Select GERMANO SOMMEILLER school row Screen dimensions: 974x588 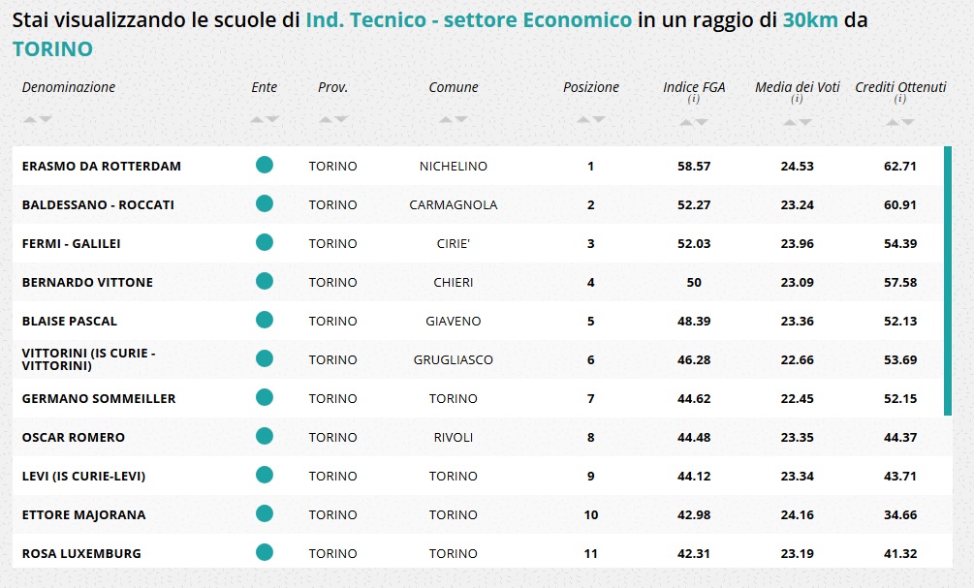click(x=478, y=399)
